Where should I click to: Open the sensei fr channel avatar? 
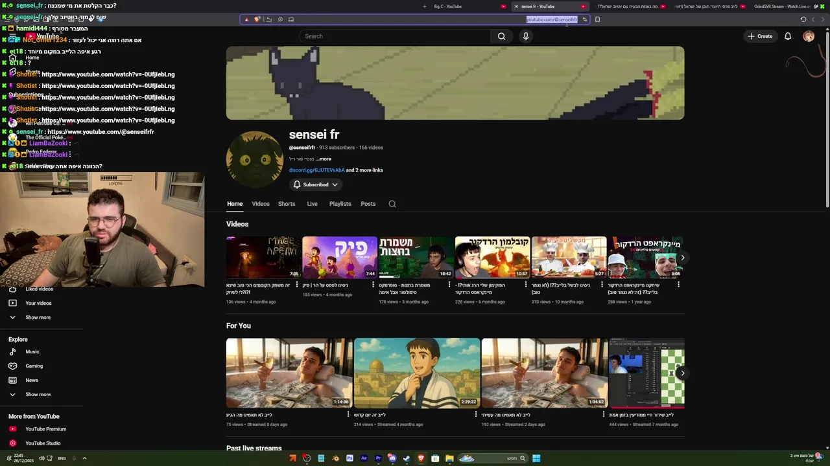pos(255,160)
